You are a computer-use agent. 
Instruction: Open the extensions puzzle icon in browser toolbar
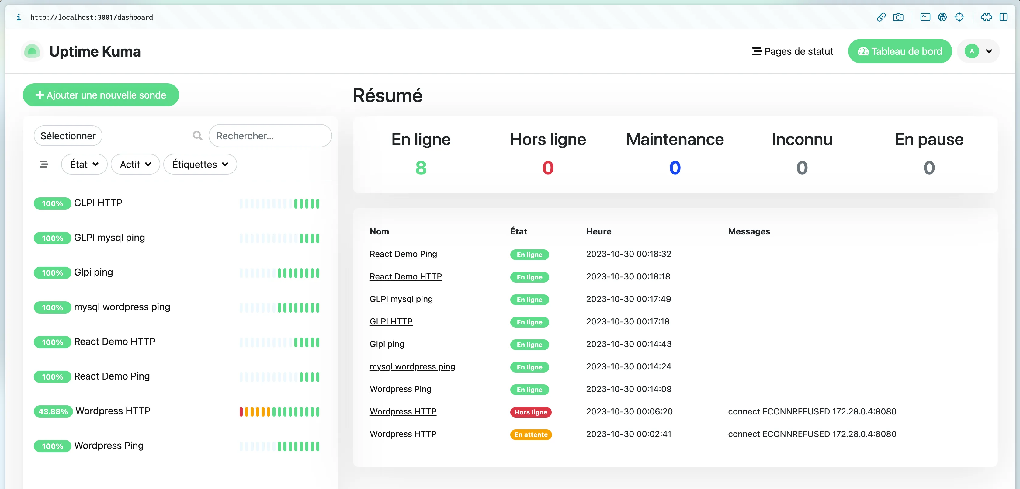[x=986, y=17]
